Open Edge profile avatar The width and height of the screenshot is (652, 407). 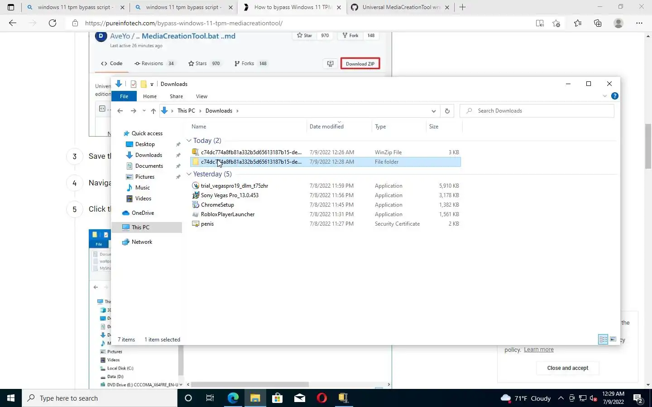pos(618,23)
